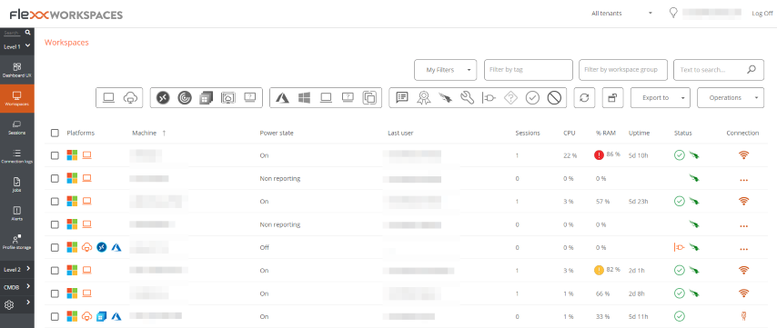
Task: Click the wifi connection icon for 5d 10h row
Action: 743,155
